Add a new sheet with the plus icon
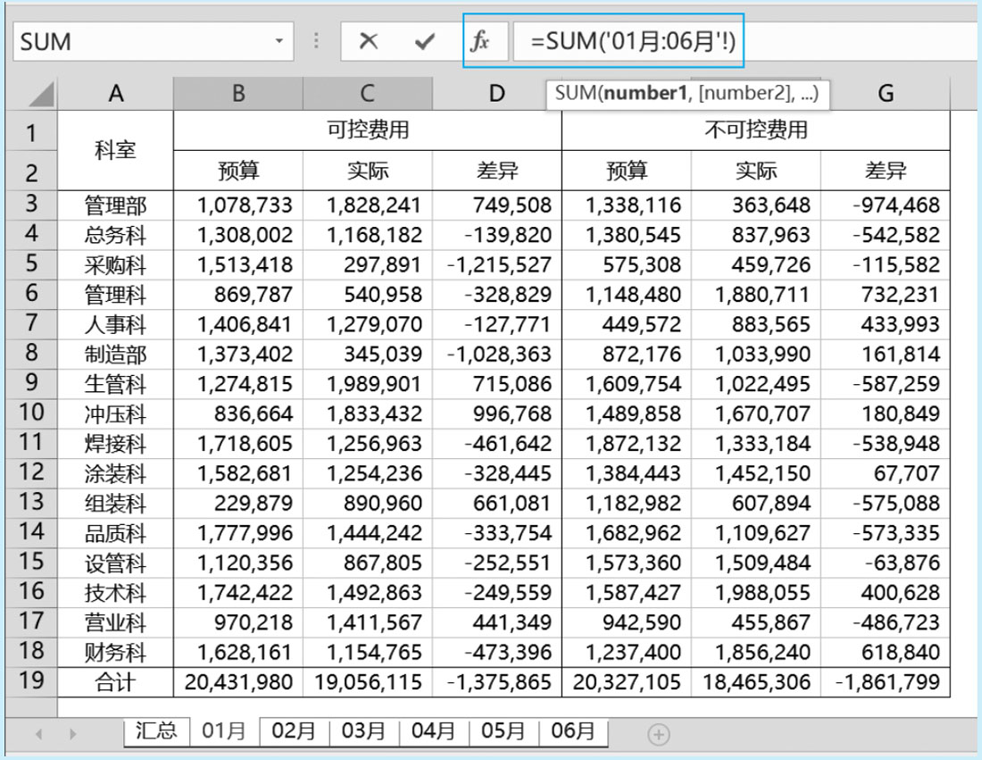This screenshot has height=760, width=982. pos(659,734)
